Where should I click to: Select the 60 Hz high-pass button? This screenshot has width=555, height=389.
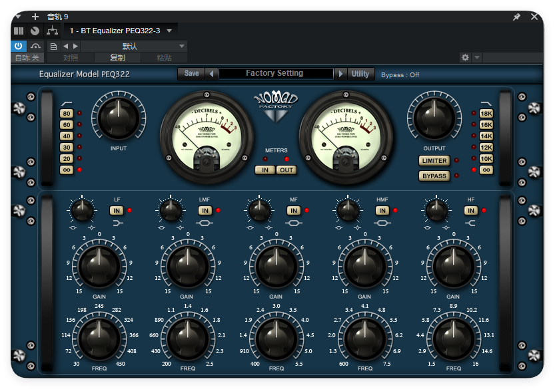[67, 125]
